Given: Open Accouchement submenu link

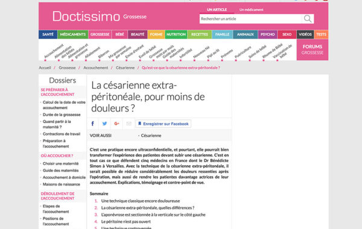Looking at the screenshot, I should (54, 51).
